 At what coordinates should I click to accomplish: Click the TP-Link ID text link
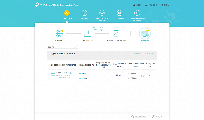click(x=152, y=5)
